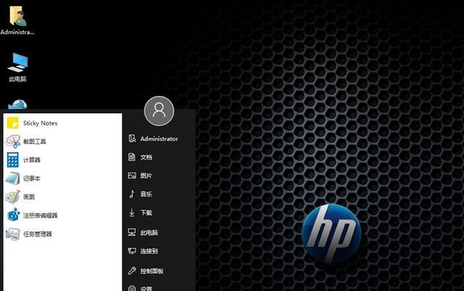The image size is (464, 291).
Task: Open Sticky Notes yellow icon
Action: point(12,123)
